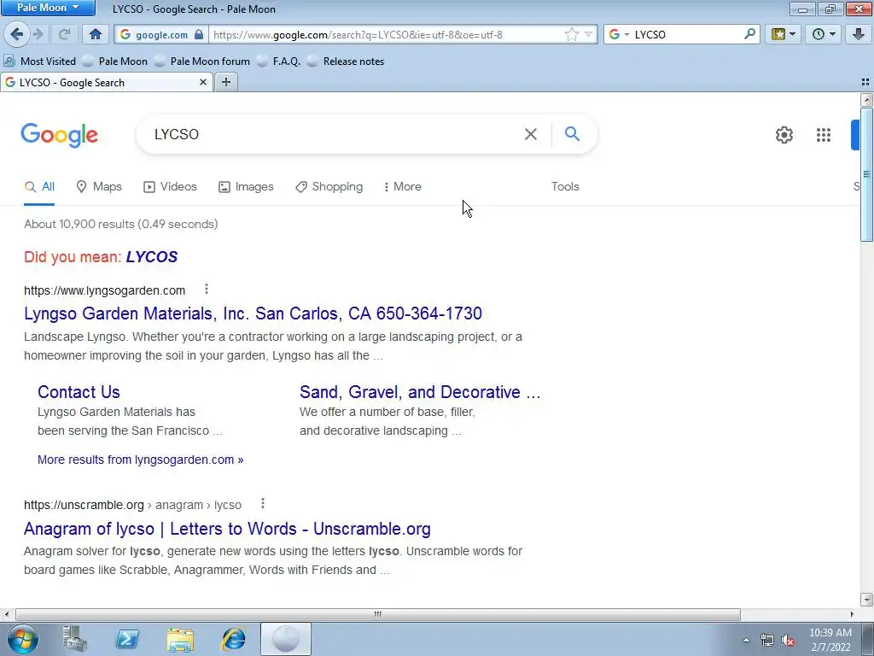Switch to the Images tab
The image size is (874, 656).
pyautogui.click(x=246, y=187)
